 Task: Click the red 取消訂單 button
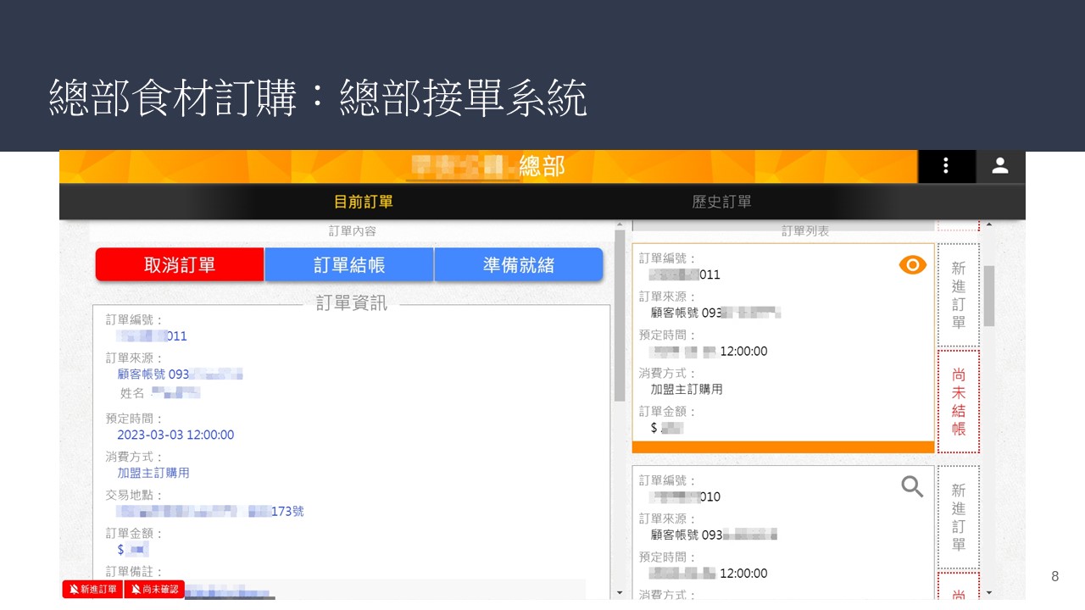click(x=180, y=265)
